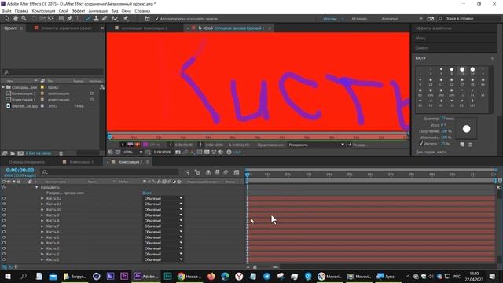Save current brush settings as new brush
503x283 pixels.
click(462, 145)
